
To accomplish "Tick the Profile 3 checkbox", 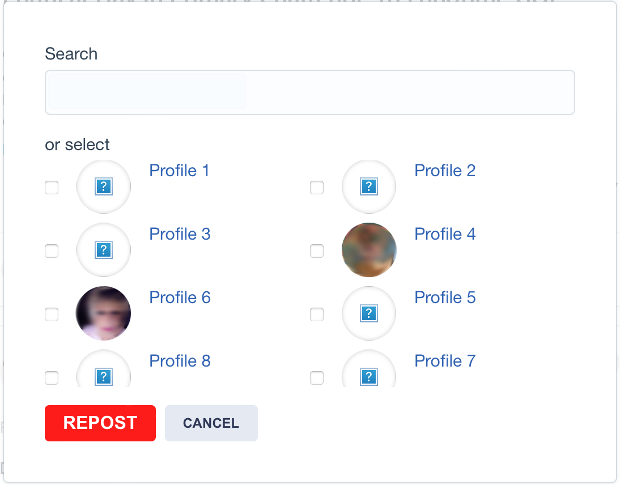I will pos(52,251).
